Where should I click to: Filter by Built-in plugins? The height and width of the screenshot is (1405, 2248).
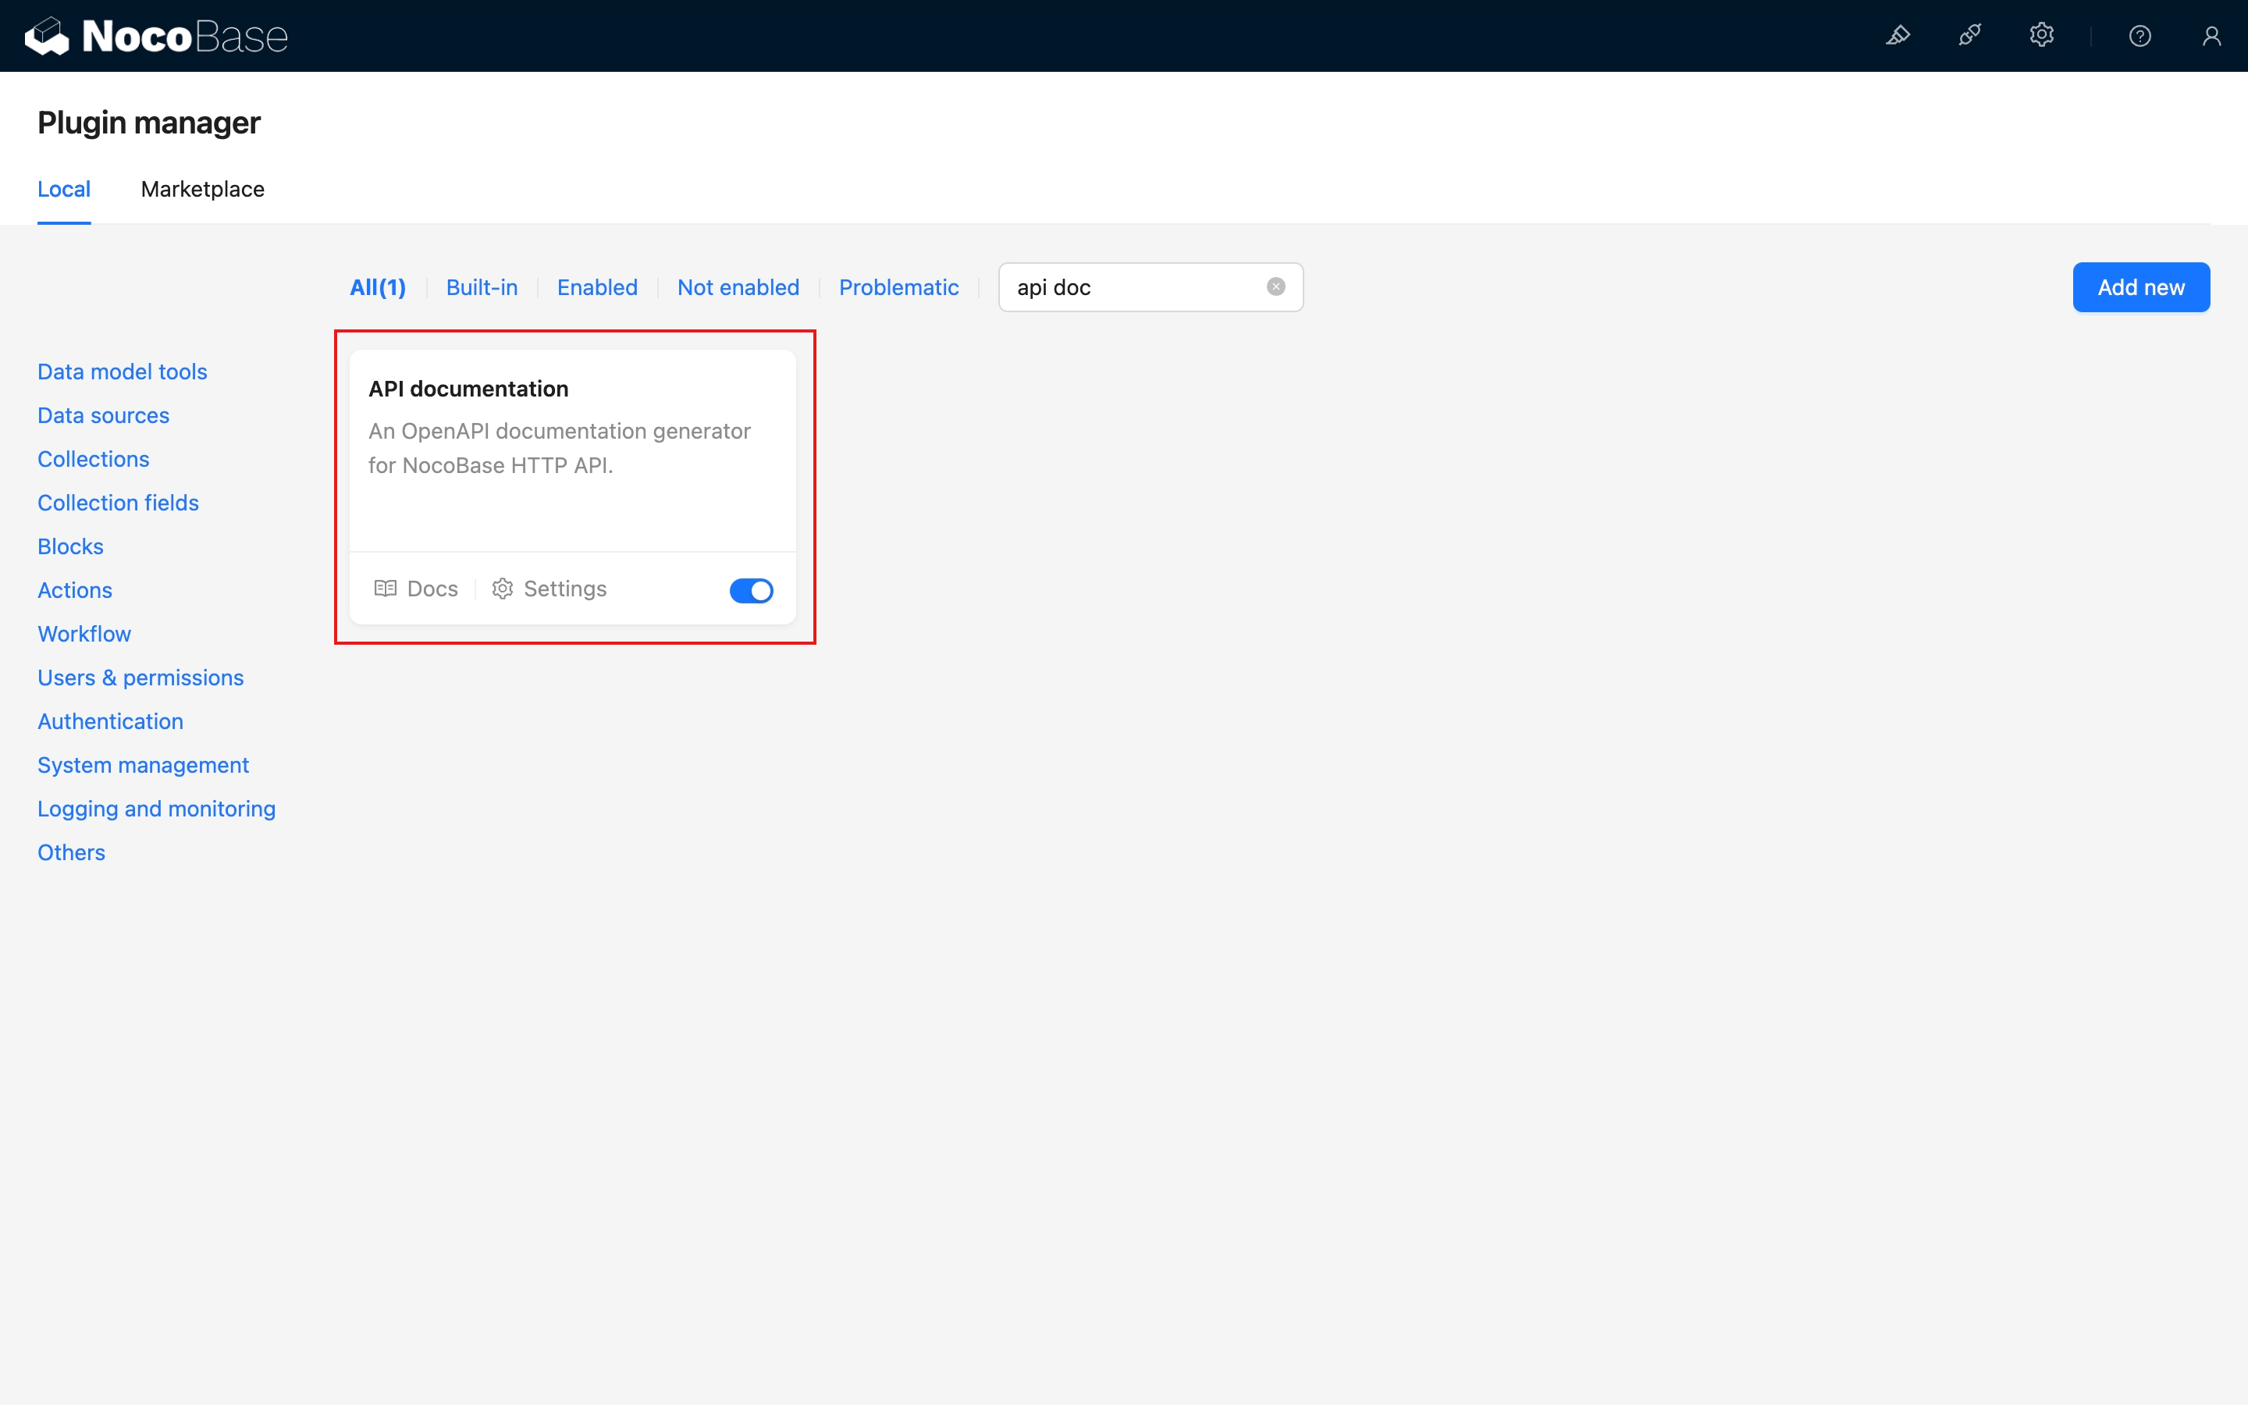(481, 287)
